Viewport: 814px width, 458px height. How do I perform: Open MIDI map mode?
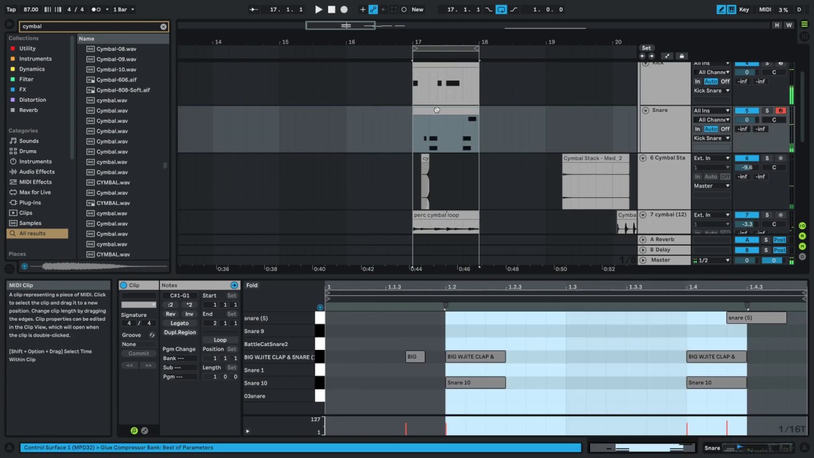click(x=765, y=10)
